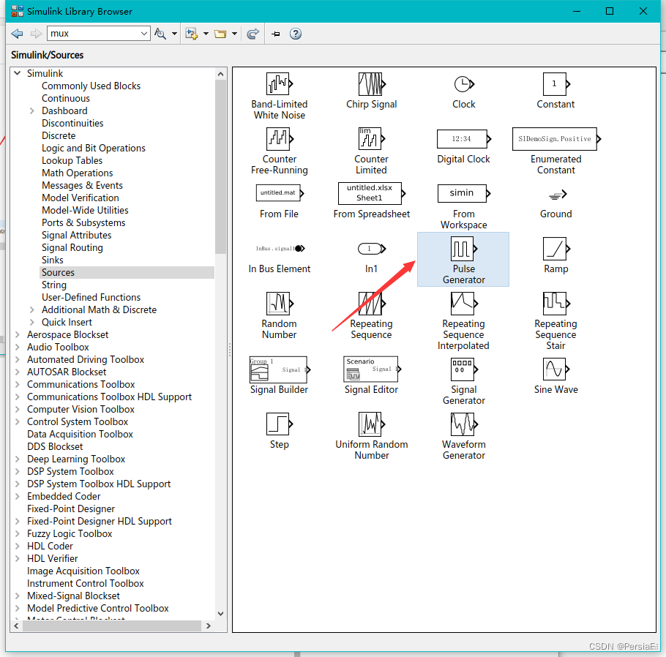This screenshot has height=657, width=666.
Task: Expand the Control System Toolbox node
Action: tap(18, 421)
